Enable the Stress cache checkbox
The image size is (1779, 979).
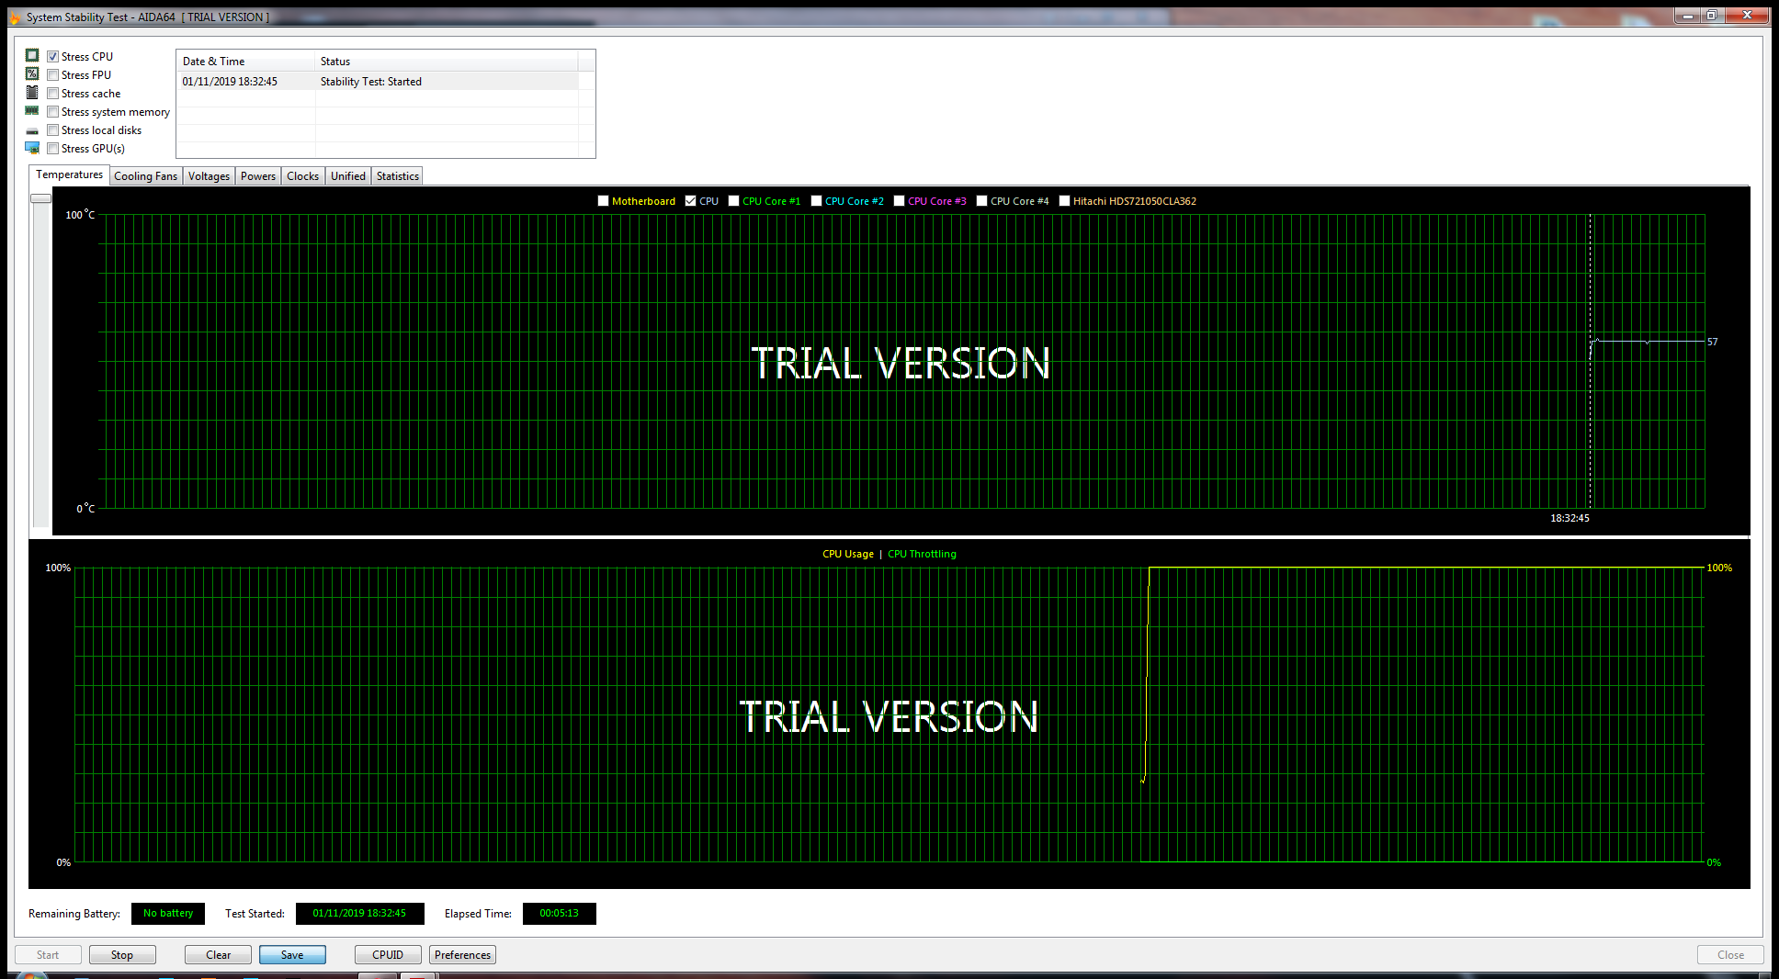53,94
